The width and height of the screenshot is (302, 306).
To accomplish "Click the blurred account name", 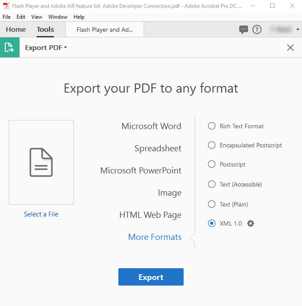I will [x=281, y=30].
